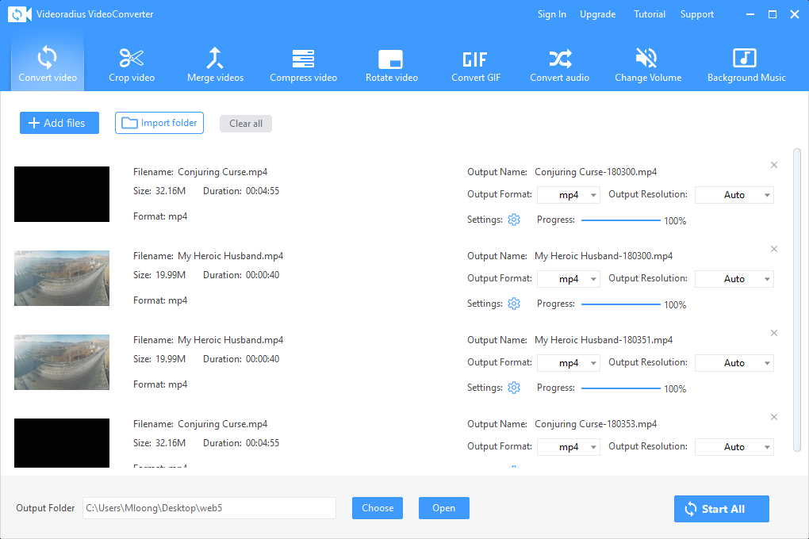The height and width of the screenshot is (539, 809).
Task: Switch to the Convert video tab
Action: tap(47, 63)
